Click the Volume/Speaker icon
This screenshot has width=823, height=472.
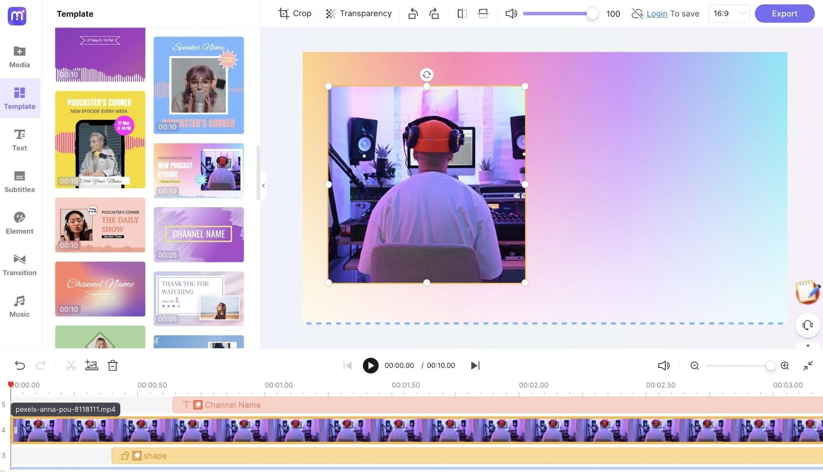(x=512, y=14)
